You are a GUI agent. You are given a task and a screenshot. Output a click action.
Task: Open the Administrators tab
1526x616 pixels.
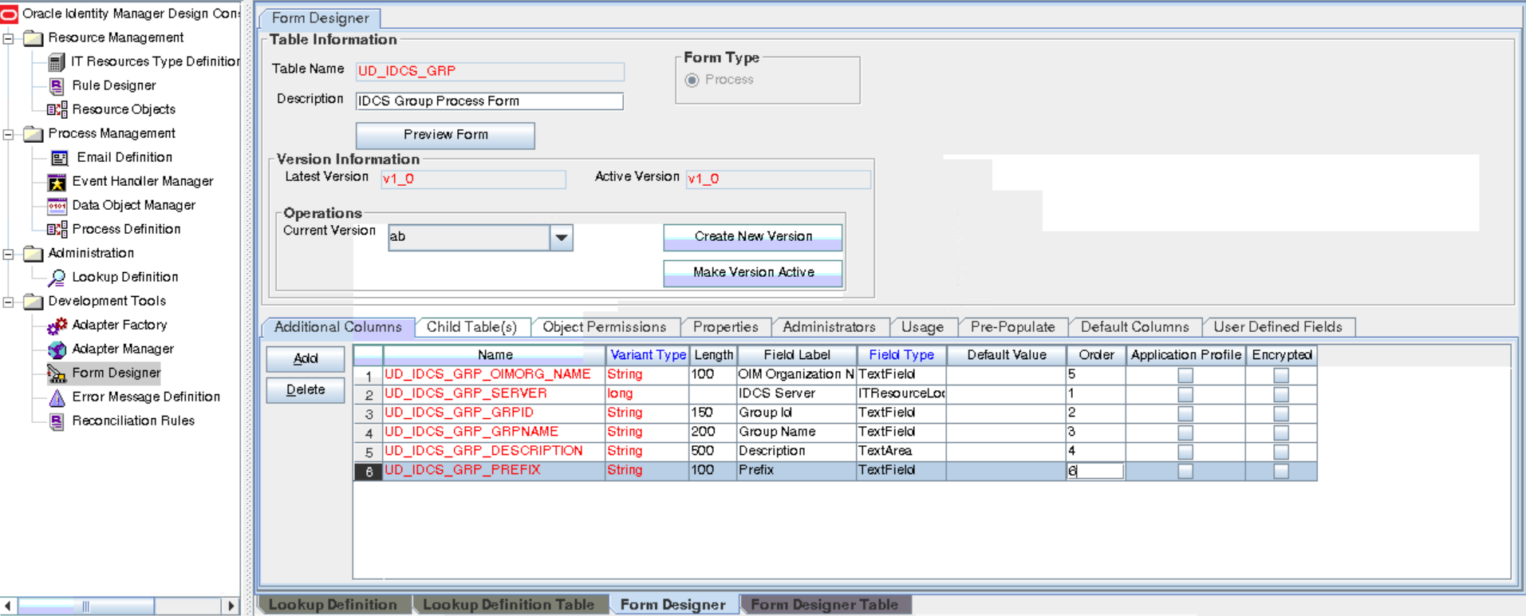tap(829, 327)
